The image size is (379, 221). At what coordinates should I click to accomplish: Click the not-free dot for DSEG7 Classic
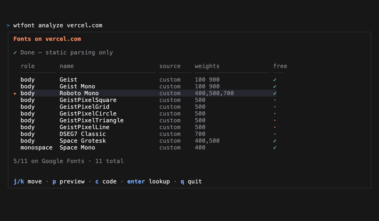(x=275, y=134)
